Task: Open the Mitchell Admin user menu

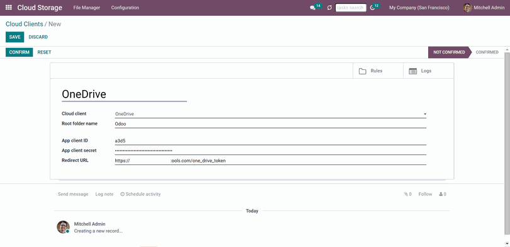Action: point(484,8)
